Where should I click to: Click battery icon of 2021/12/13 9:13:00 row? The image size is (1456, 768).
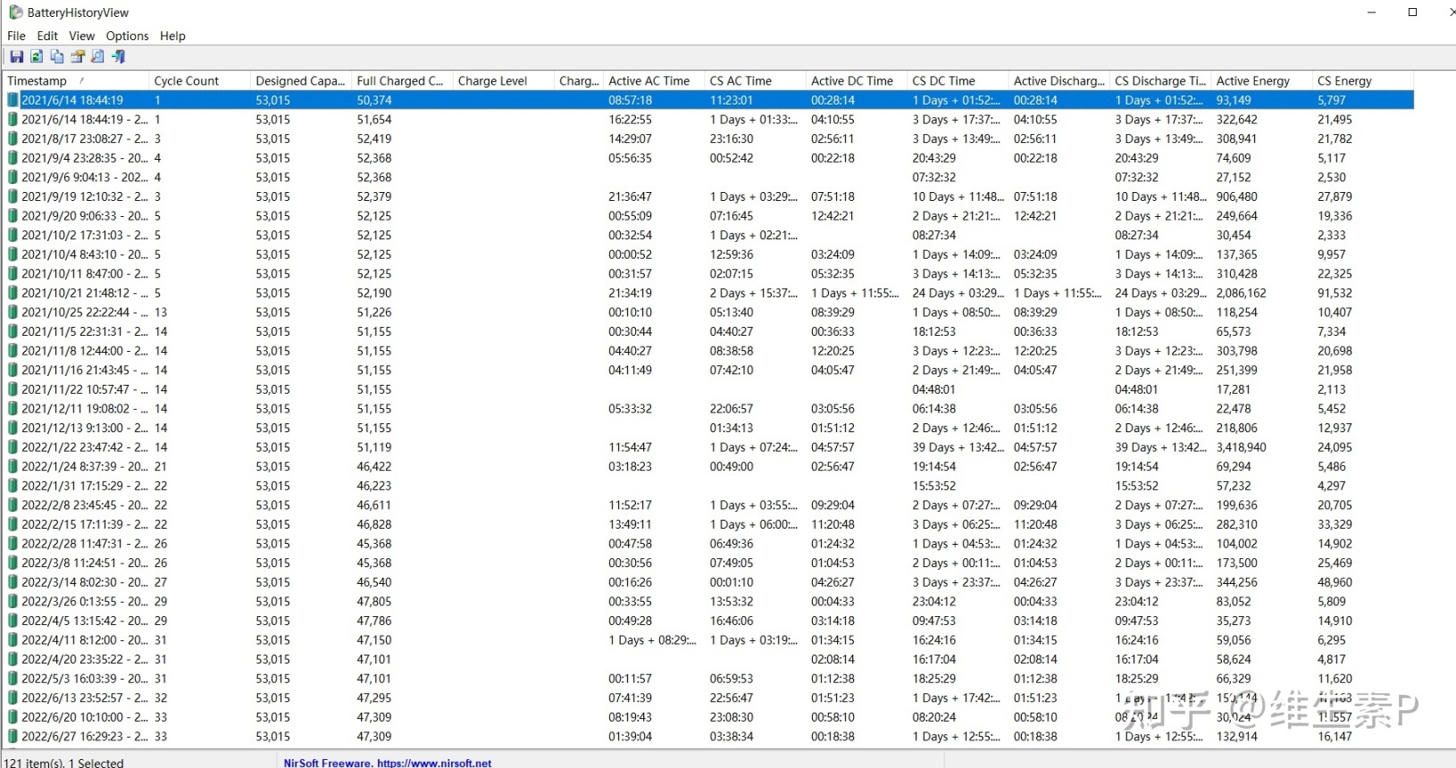tap(13, 429)
